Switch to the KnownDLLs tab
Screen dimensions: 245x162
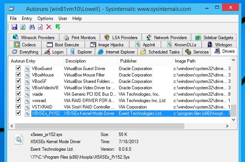(x=181, y=45)
